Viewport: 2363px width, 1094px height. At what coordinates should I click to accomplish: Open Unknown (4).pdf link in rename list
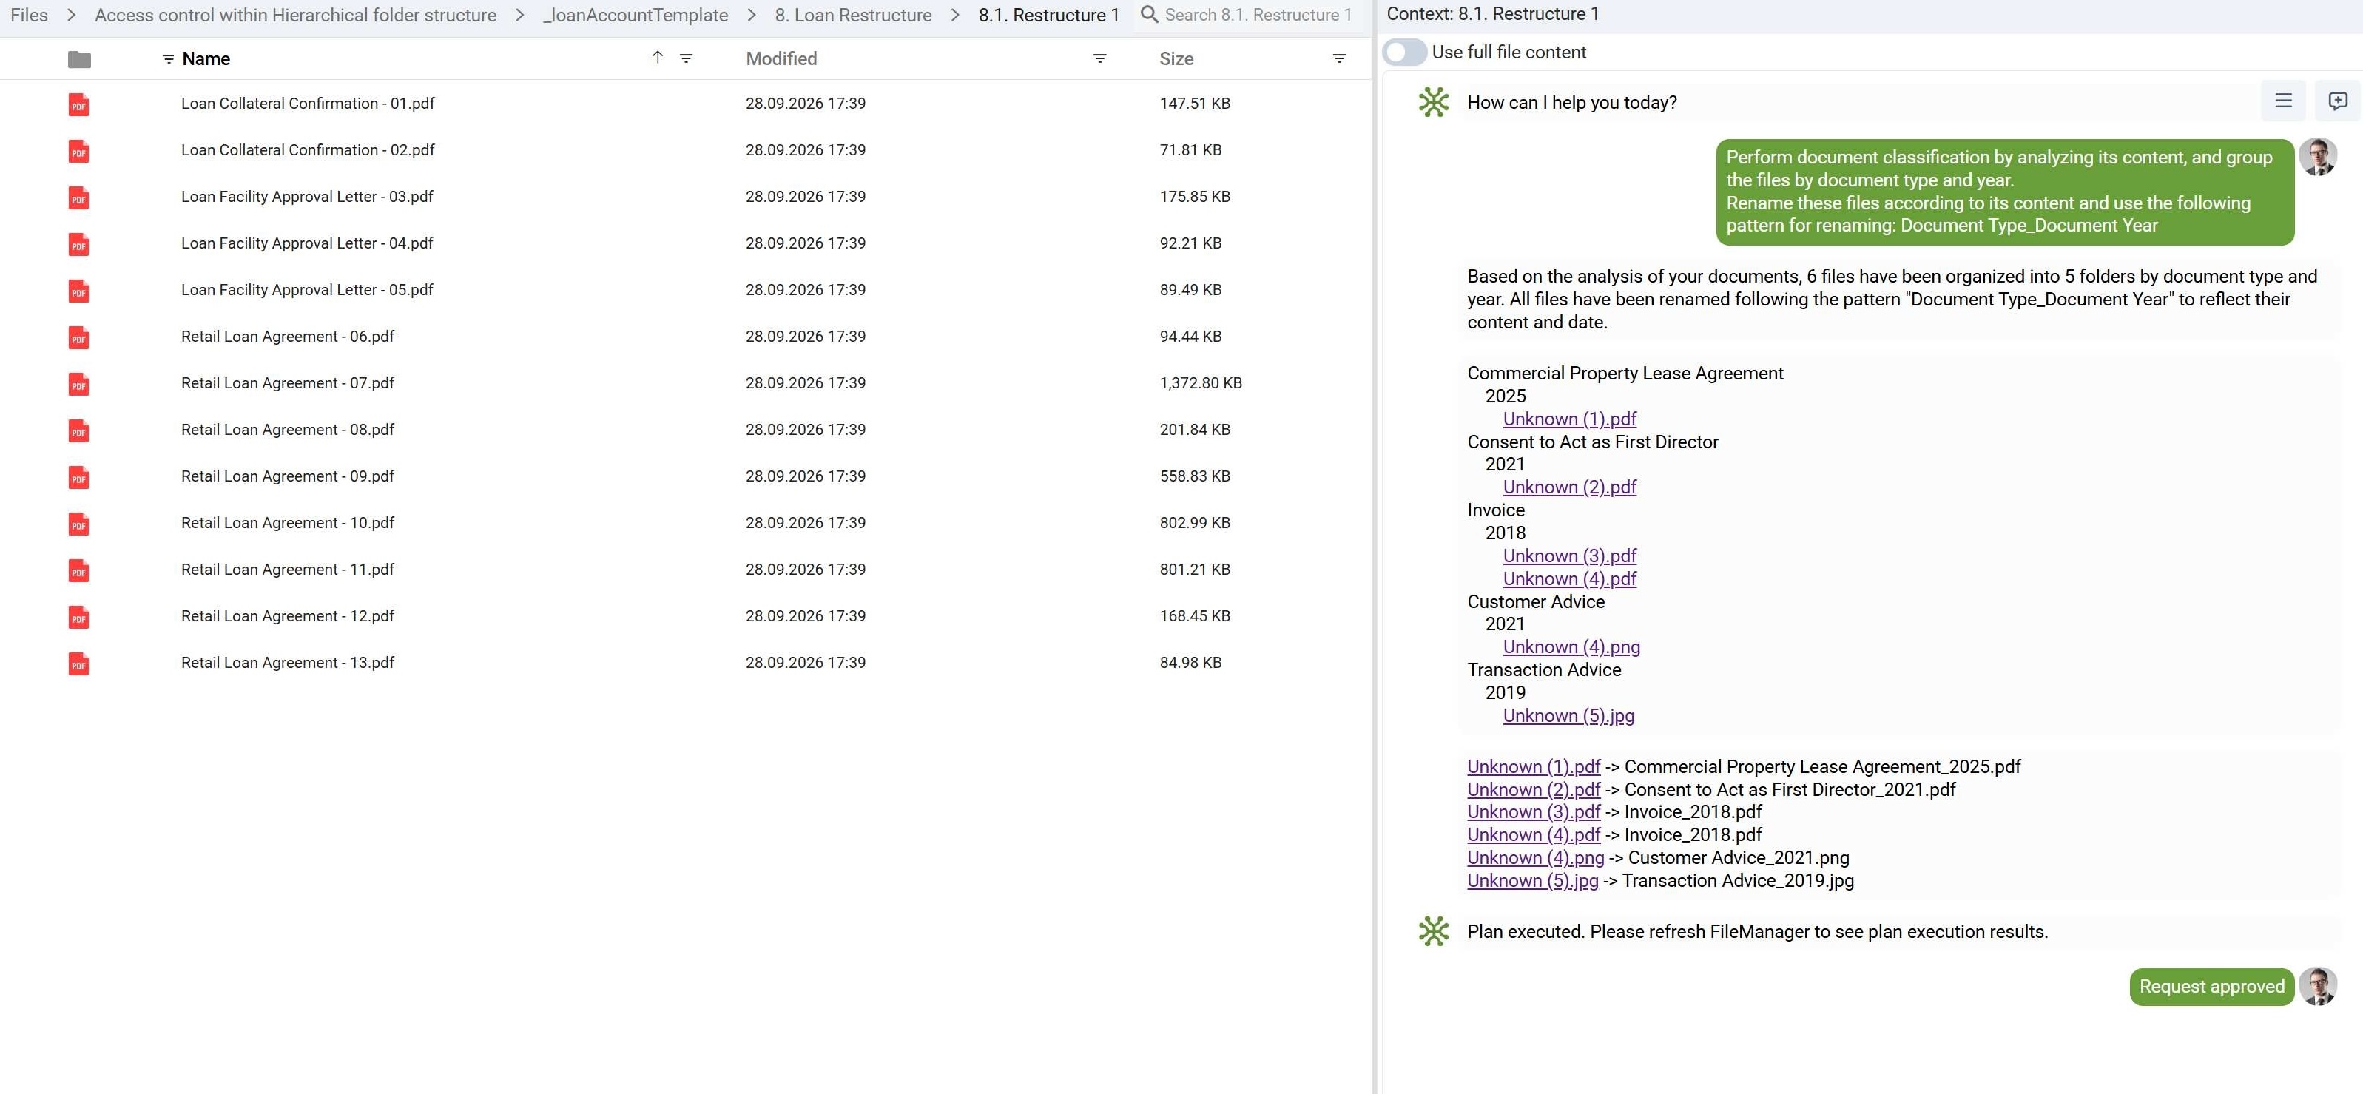pos(1534,834)
